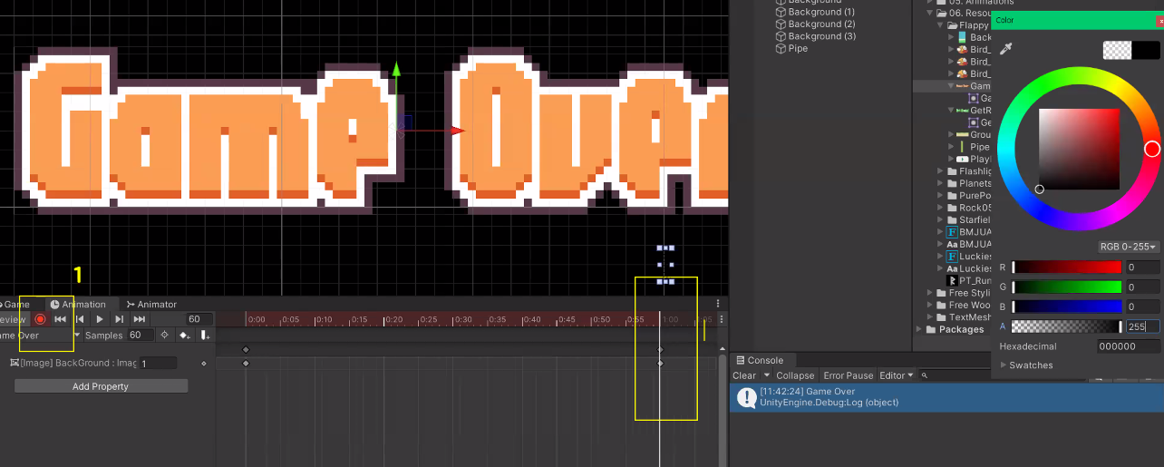Adjust the alpha A channel slider
Screen dimensions: 1164x467
pos(1067,326)
